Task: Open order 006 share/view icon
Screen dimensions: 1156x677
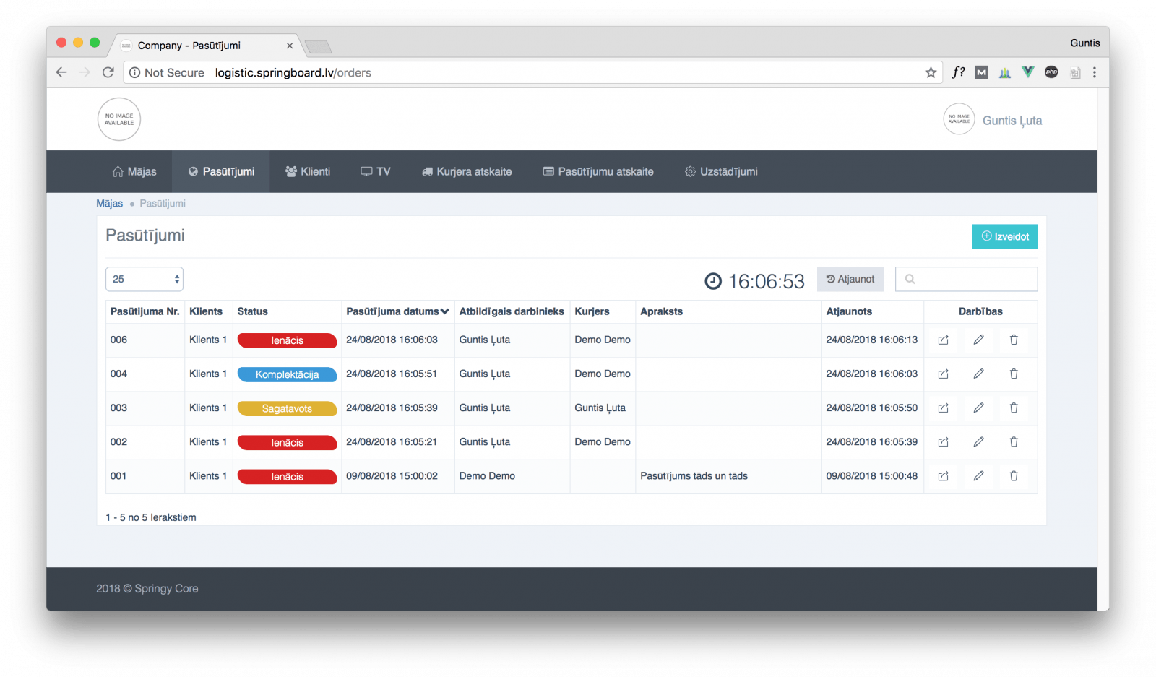Action: [x=943, y=340]
